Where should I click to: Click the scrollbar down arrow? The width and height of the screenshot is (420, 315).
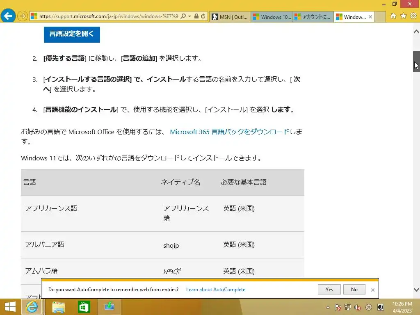(x=416, y=290)
